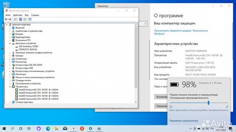This screenshot has height=132, width=236.
Task: Click best performance icon at slider end
Action: pos(227,107)
